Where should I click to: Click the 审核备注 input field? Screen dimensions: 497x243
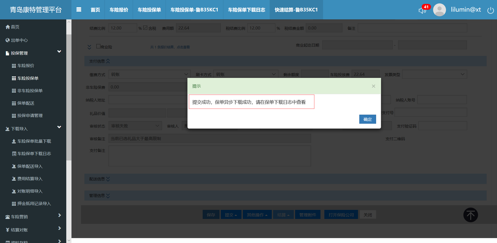(x=210, y=138)
